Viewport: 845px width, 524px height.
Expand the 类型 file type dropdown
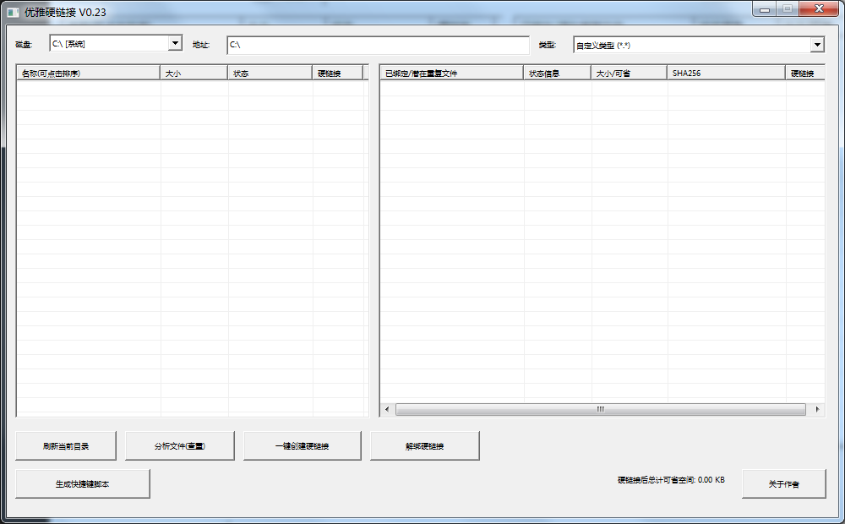pos(817,45)
